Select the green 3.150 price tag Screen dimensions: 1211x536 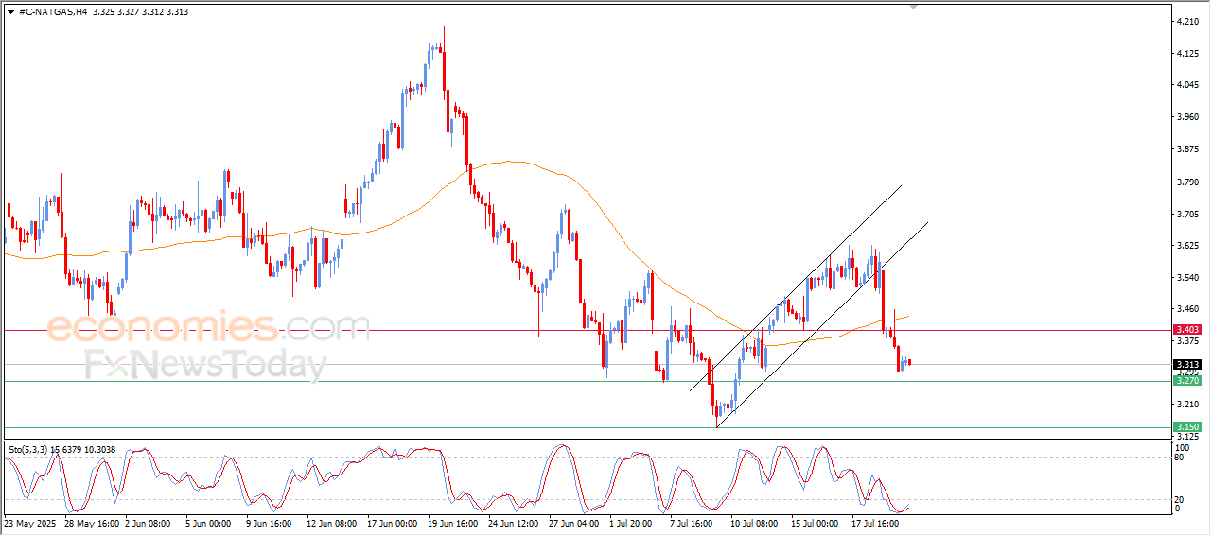click(1187, 427)
